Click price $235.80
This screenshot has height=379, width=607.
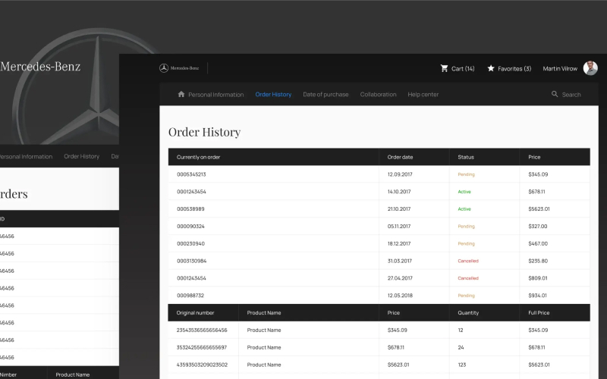tap(538, 261)
